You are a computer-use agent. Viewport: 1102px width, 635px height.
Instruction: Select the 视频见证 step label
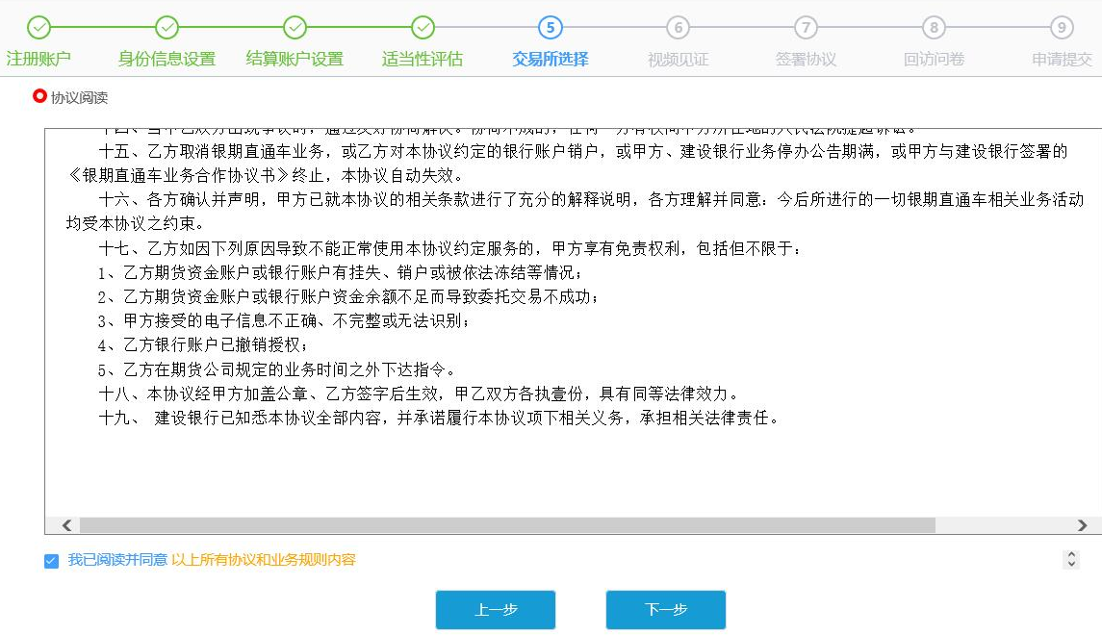(x=679, y=59)
